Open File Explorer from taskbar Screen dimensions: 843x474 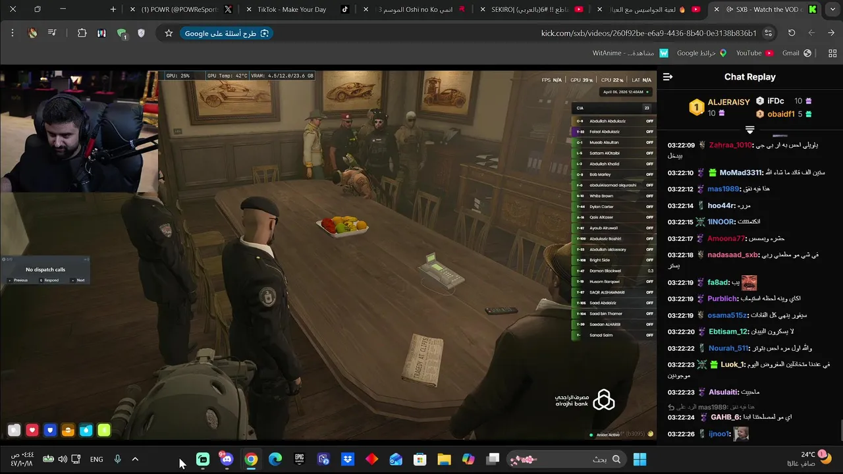click(444, 459)
